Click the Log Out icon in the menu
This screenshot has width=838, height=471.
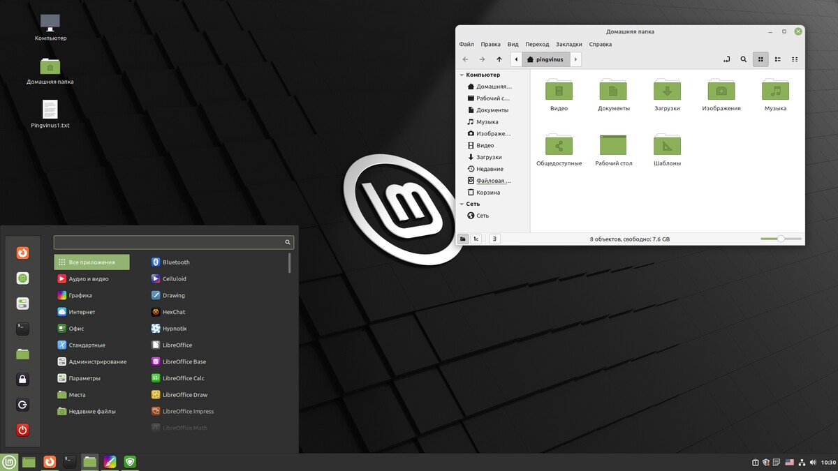(x=23, y=405)
